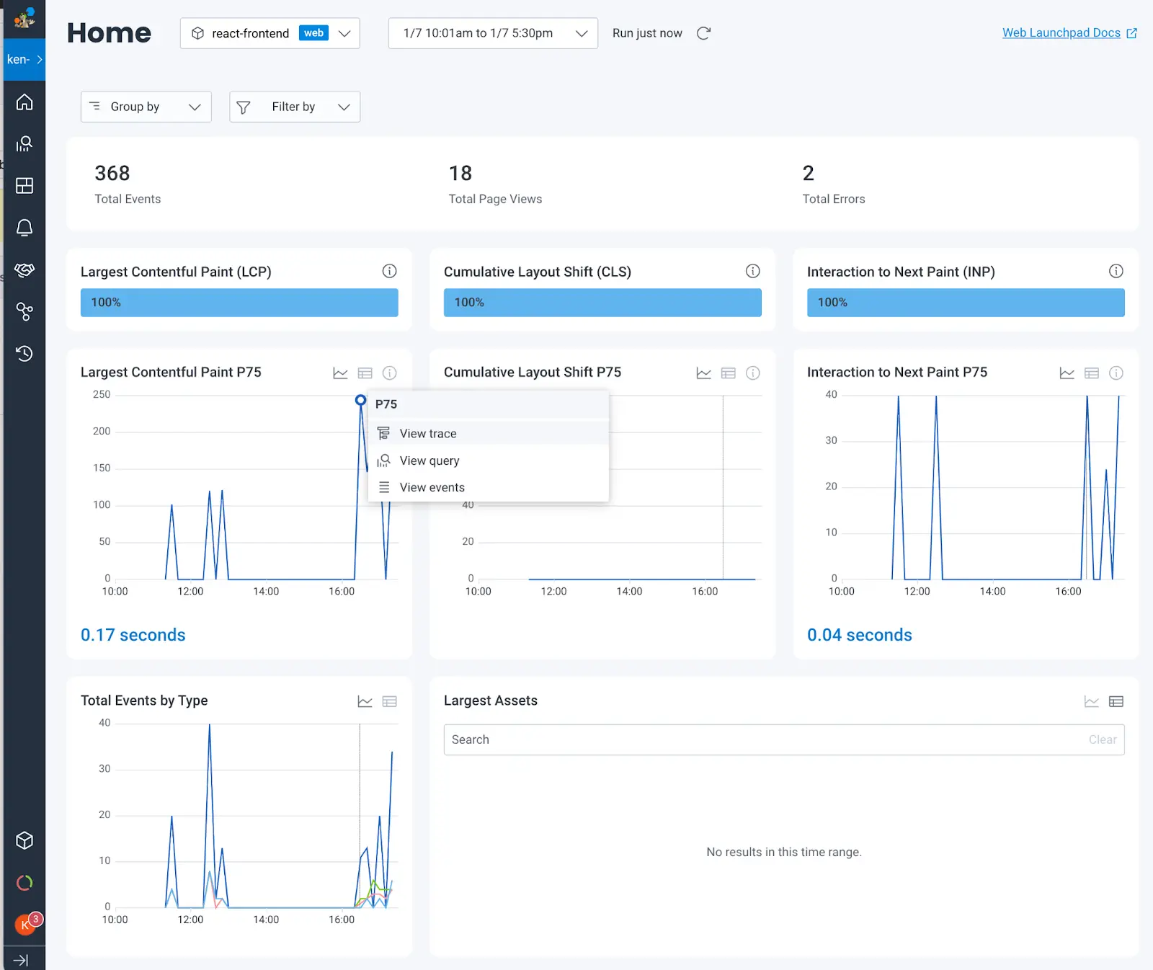Show Interaction to Next Paint P75 as table
1153x970 pixels.
tap(1091, 373)
